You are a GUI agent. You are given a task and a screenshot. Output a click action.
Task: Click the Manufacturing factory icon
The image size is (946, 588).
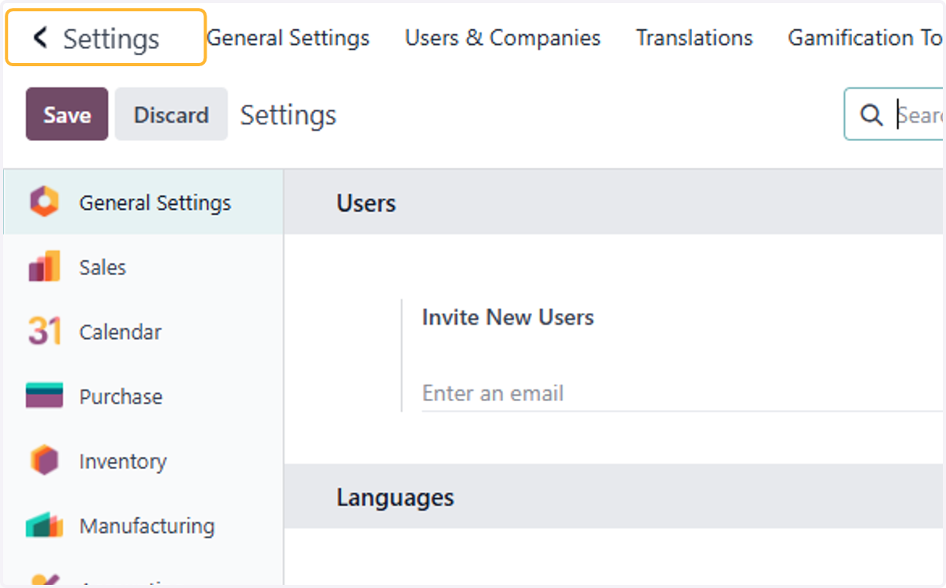[x=44, y=525]
